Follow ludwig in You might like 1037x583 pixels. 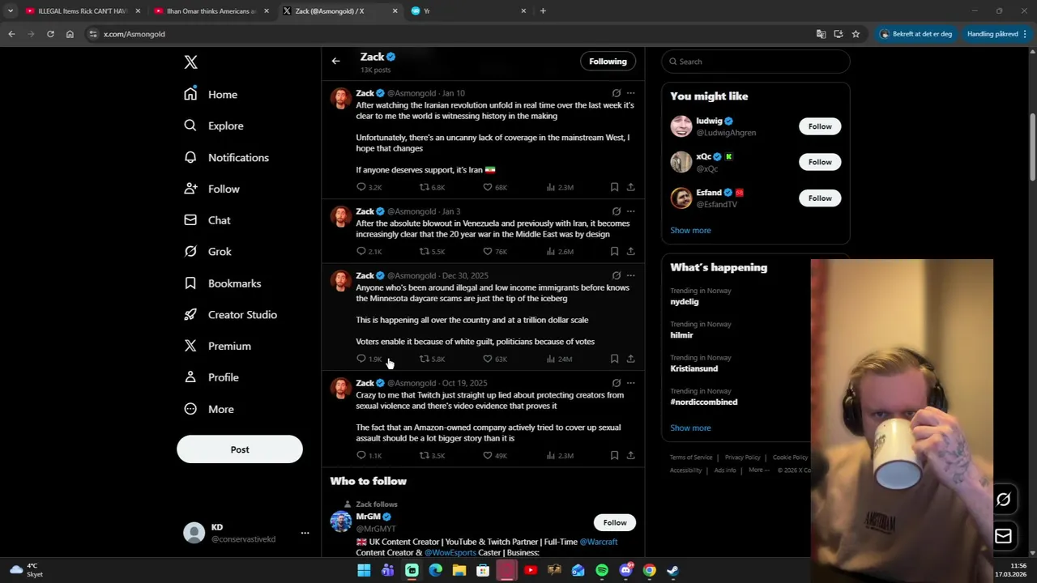click(820, 126)
